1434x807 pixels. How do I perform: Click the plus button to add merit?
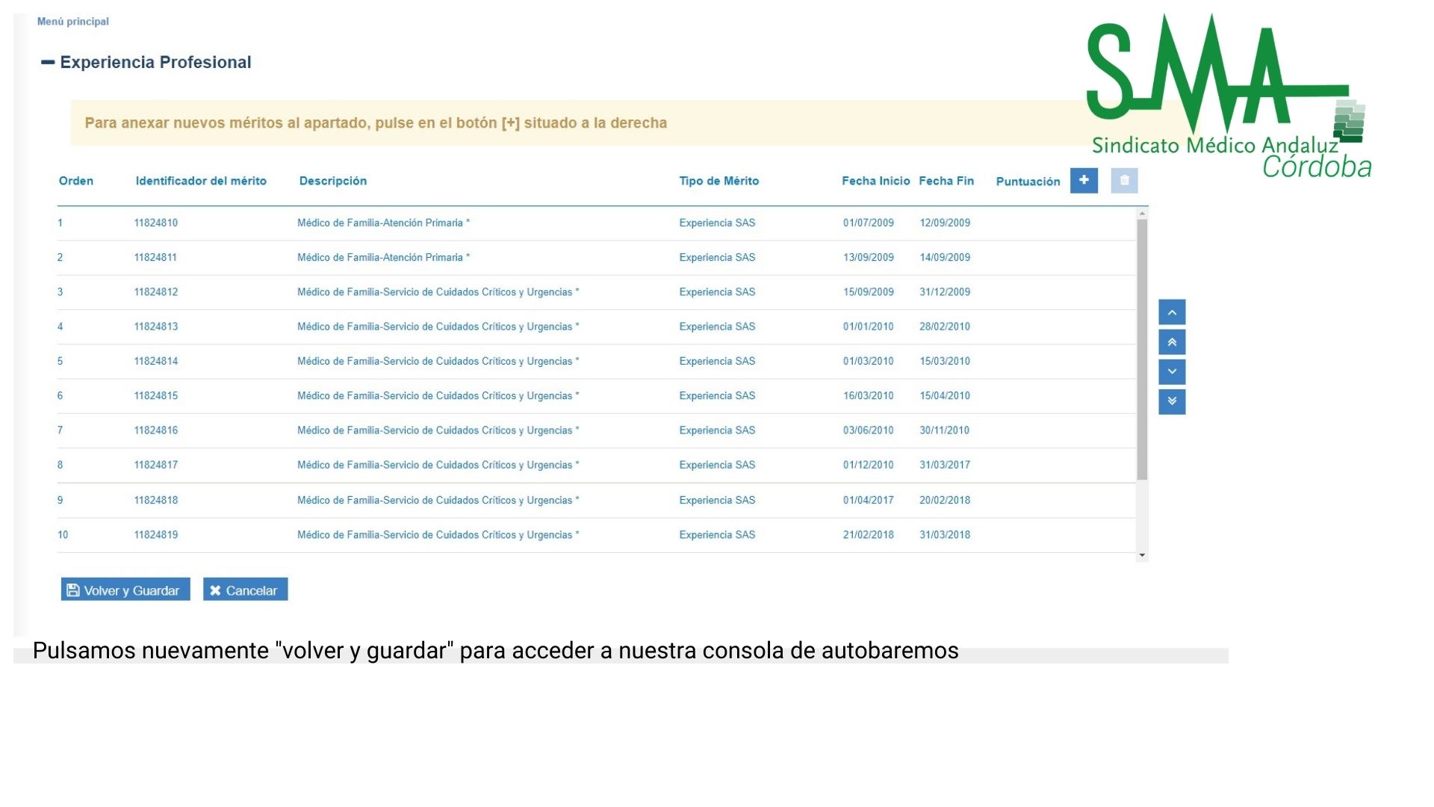[1084, 181]
